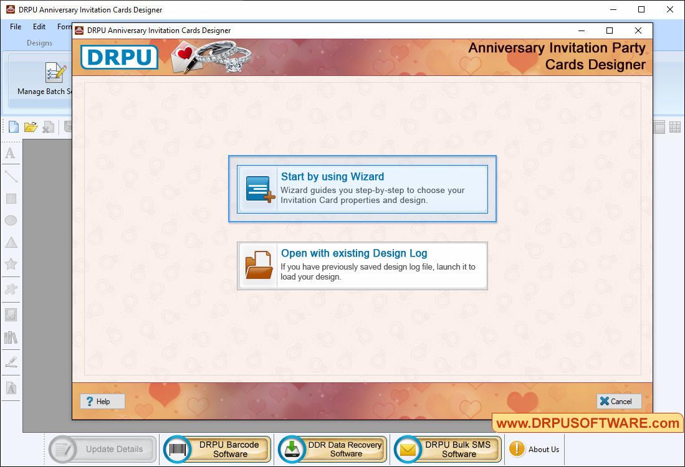This screenshot has height=467, width=685.
Task: Open DRPU Bulk SMS Software link
Action: pos(448,450)
